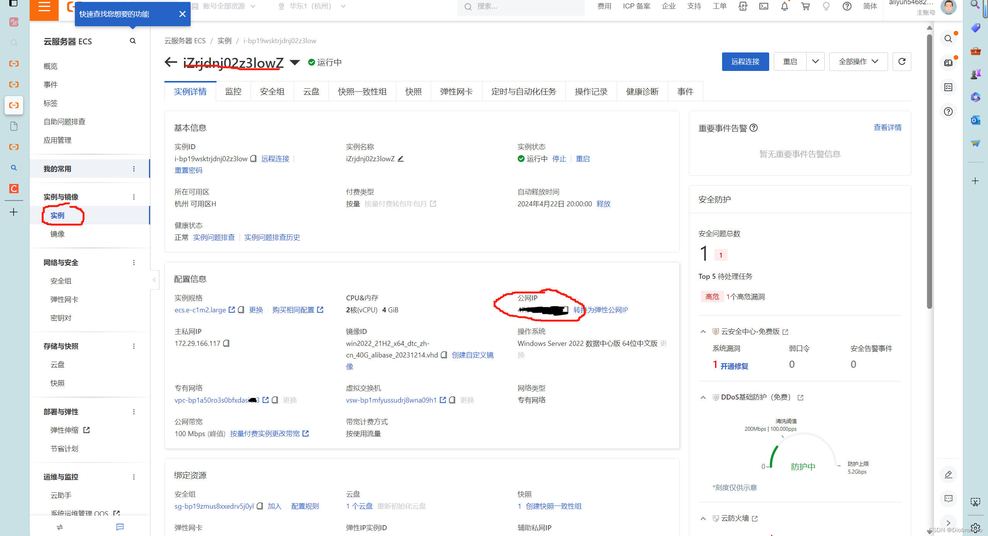The width and height of the screenshot is (988, 536).
Task: Collapse the 云安全中心-免费版 section
Action: click(x=703, y=332)
